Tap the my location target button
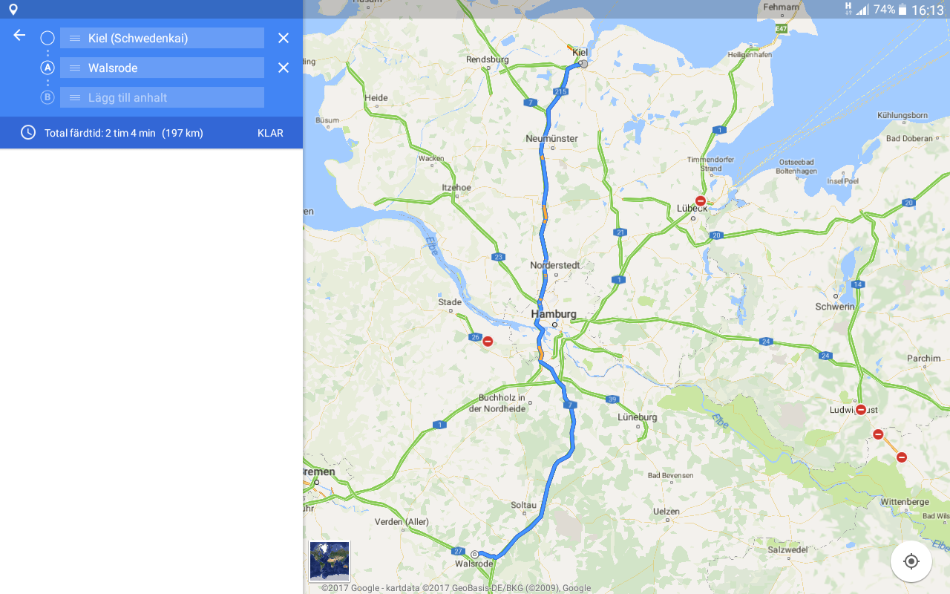The image size is (950, 594). 911,561
